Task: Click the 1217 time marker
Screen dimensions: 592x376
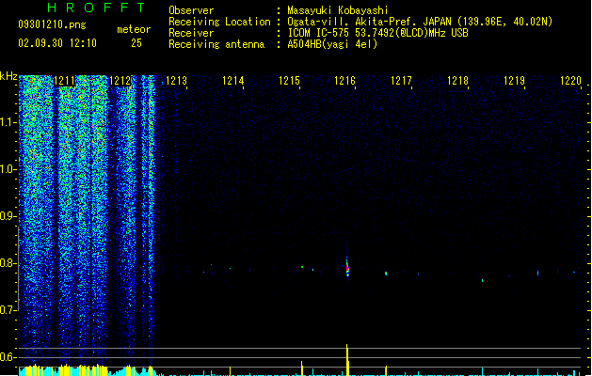Action: click(401, 81)
